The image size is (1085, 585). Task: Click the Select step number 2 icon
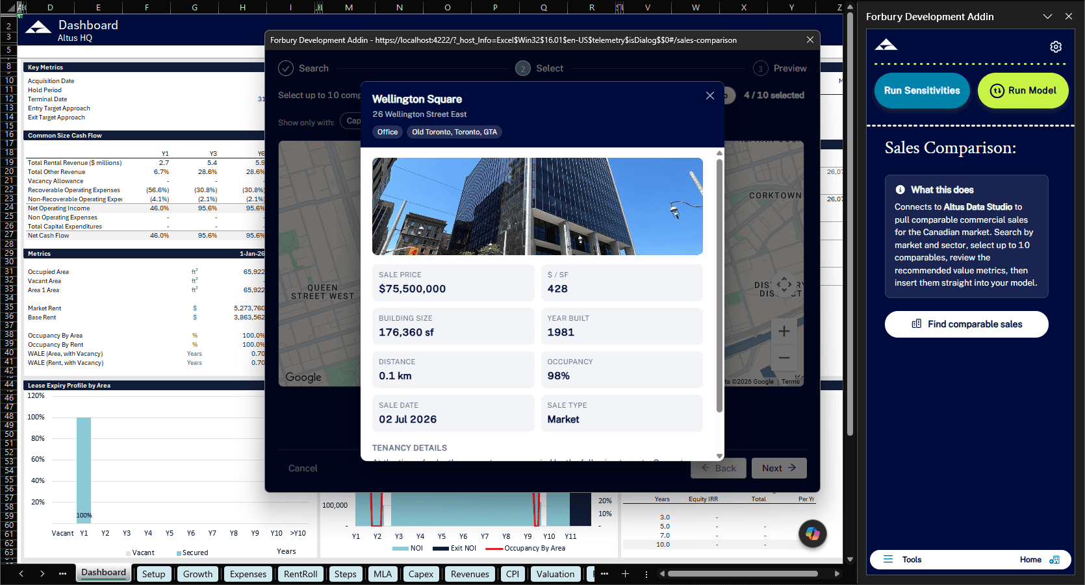click(x=523, y=68)
